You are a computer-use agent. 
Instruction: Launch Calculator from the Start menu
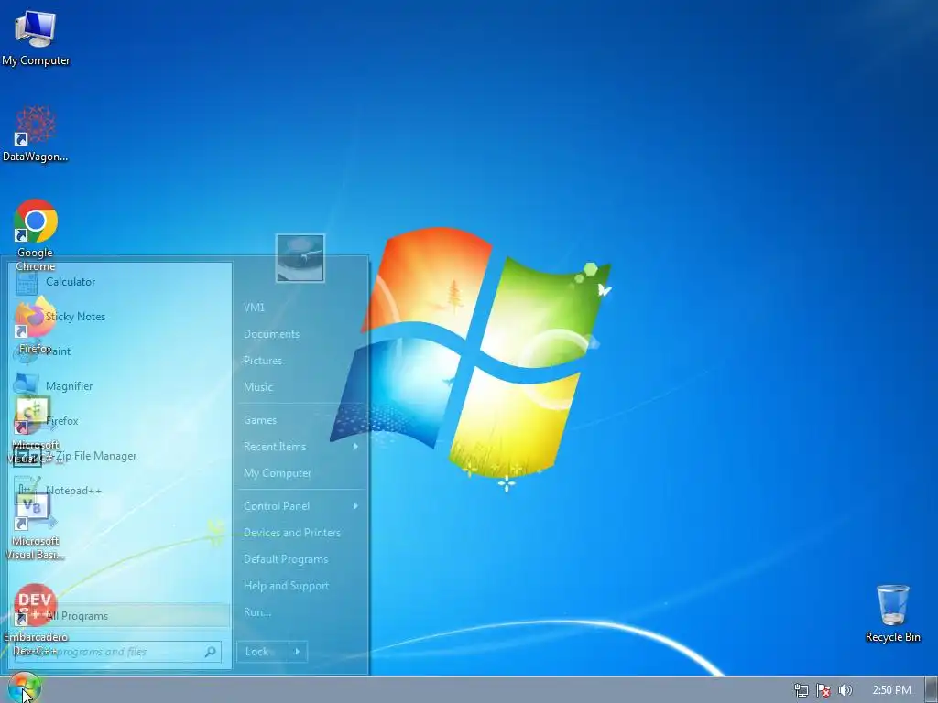tap(120, 282)
